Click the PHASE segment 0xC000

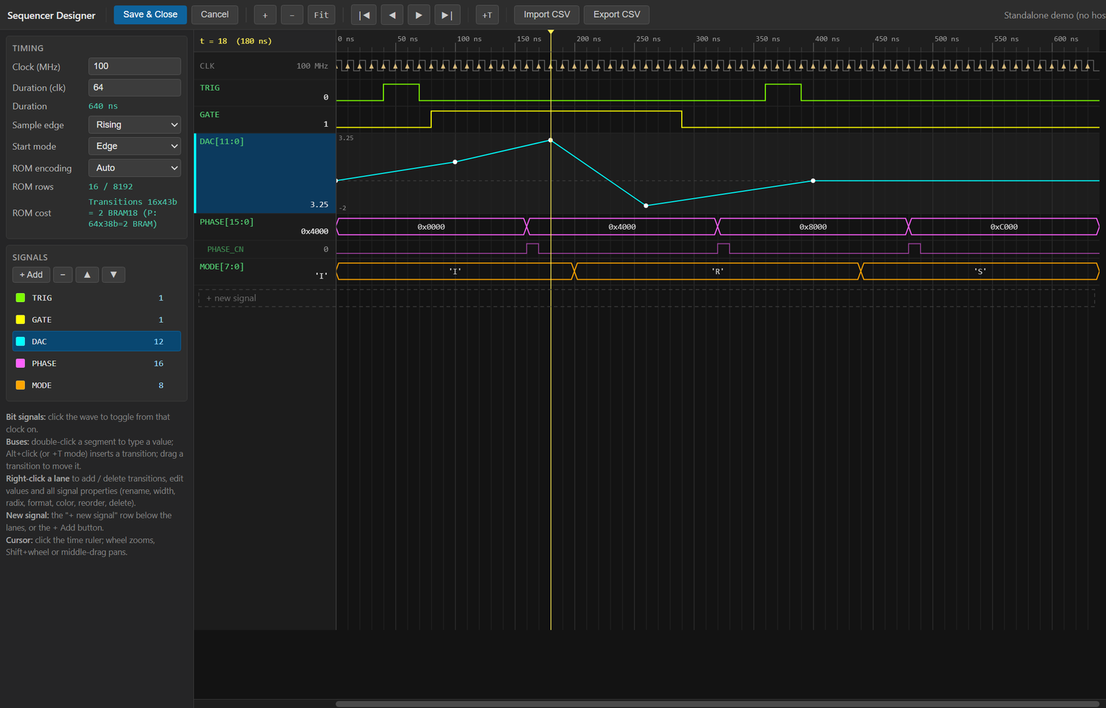(1004, 227)
